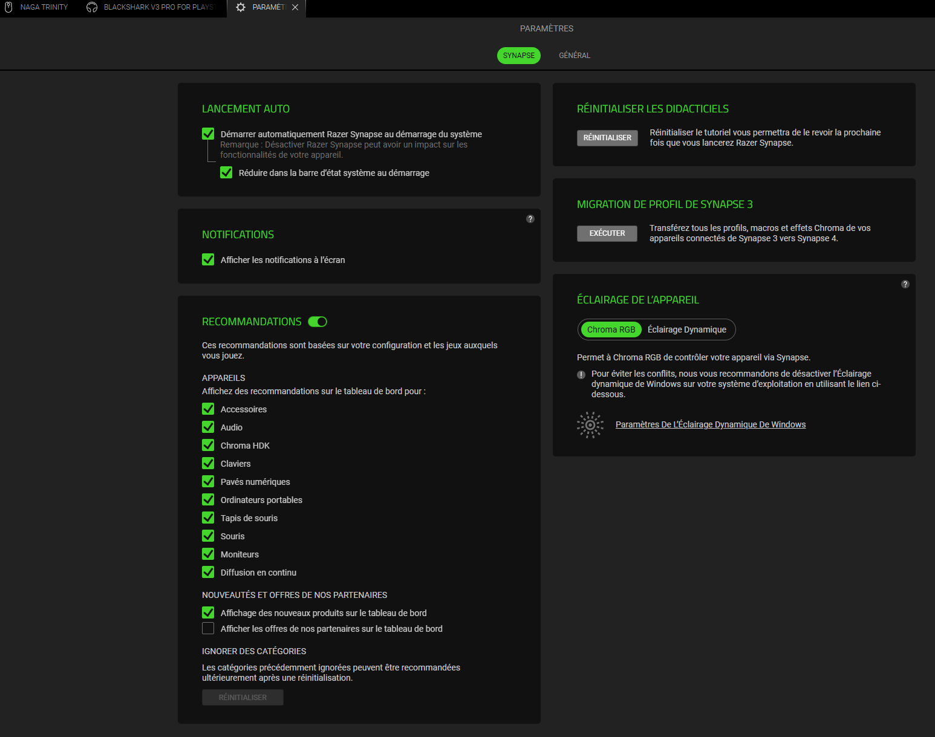Uncheck the Audio recommendation checkbox
The image size is (935, 737).
point(208,427)
